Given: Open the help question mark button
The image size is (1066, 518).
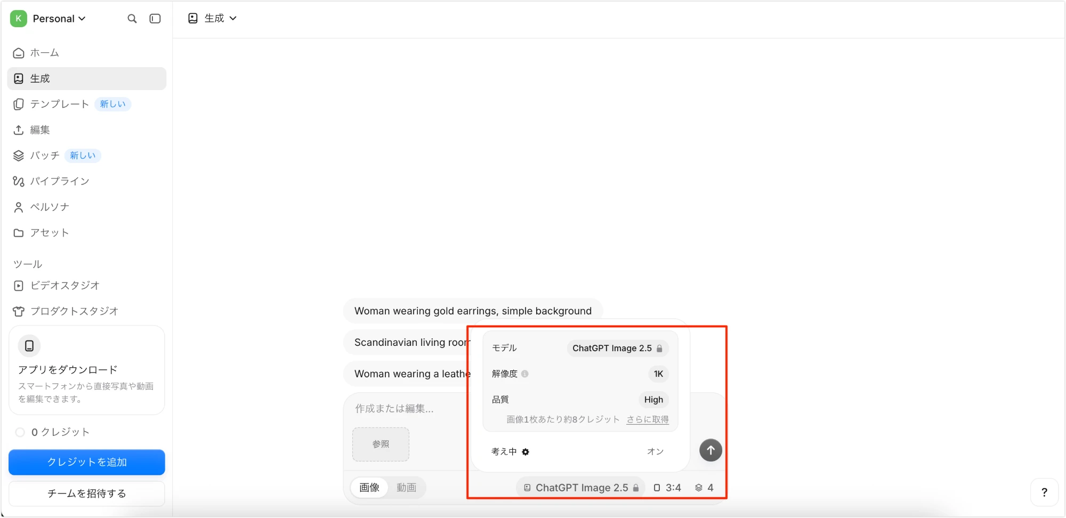Looking at the screenshot, I should [x=1044, y=492].
